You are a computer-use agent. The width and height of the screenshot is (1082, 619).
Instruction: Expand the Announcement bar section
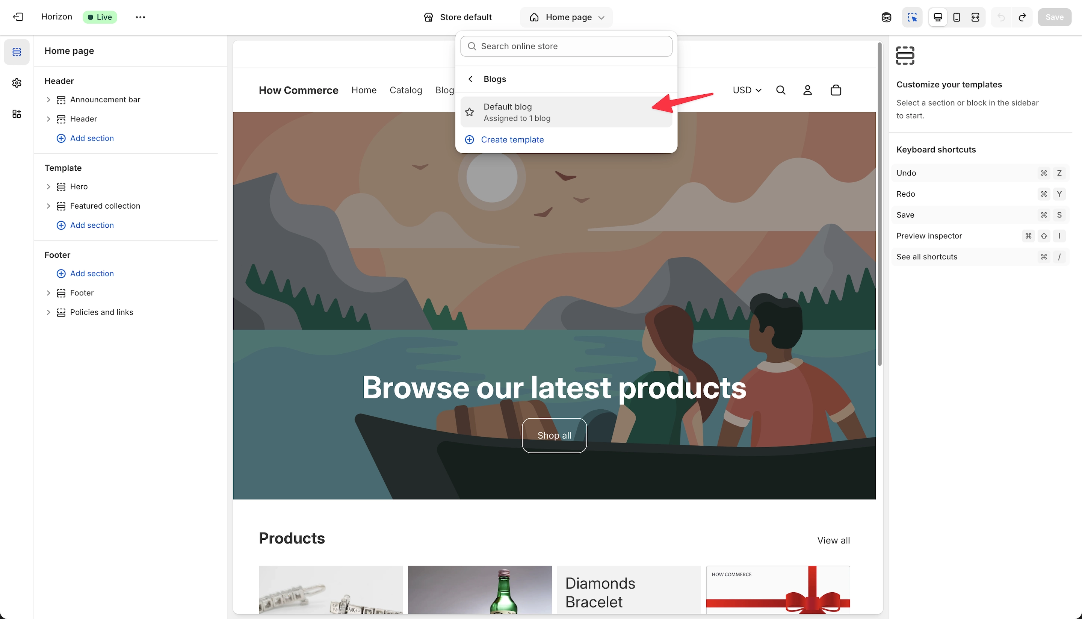pos(48,100)
